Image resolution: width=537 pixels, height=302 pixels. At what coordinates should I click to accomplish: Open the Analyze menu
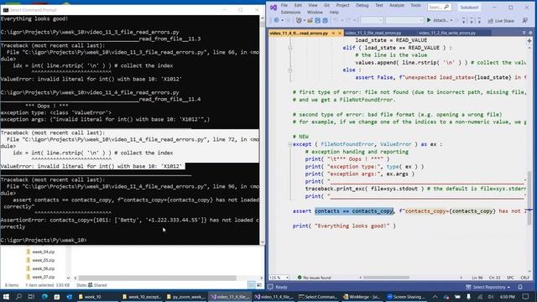point(397,6)
